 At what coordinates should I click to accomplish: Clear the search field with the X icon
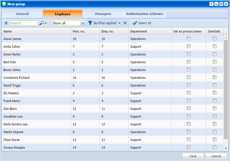pyautogui.click(x=6, y=23)
